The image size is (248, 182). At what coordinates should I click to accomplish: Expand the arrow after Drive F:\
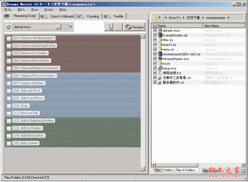click(x=184, y=17)
